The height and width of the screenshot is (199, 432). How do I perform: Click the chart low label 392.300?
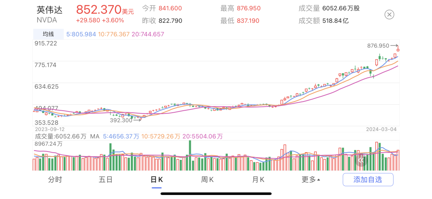click(121, 120)
